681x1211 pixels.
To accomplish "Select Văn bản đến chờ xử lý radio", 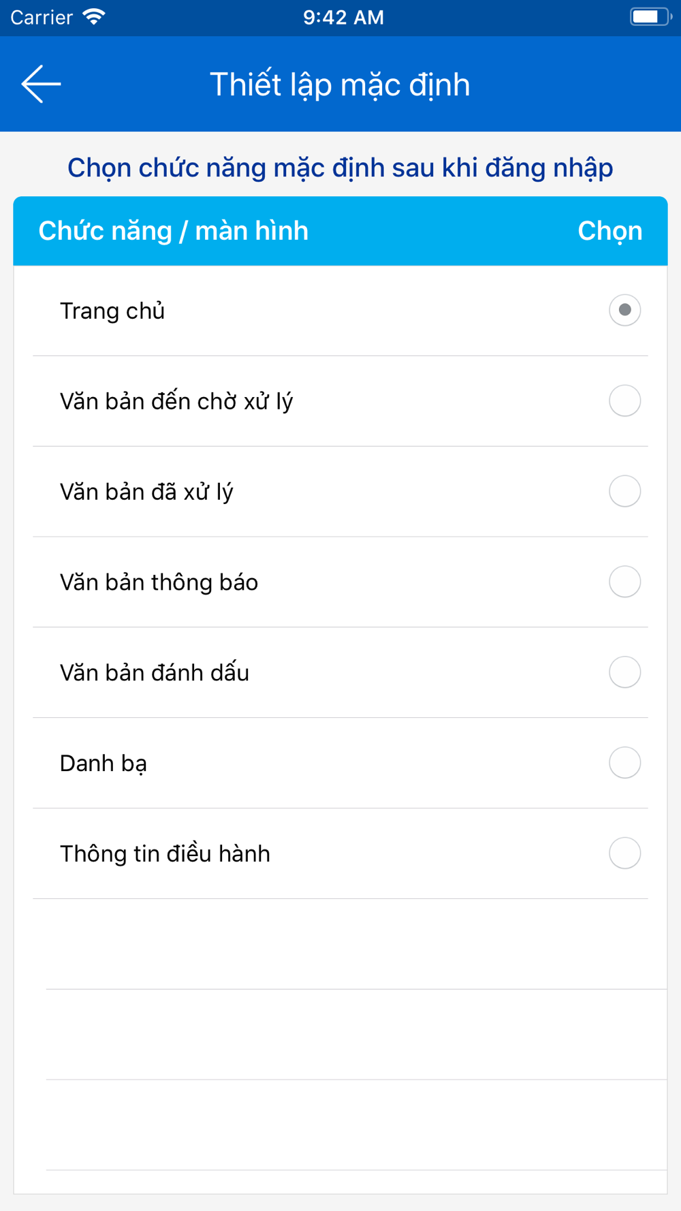I will point(624,400).
